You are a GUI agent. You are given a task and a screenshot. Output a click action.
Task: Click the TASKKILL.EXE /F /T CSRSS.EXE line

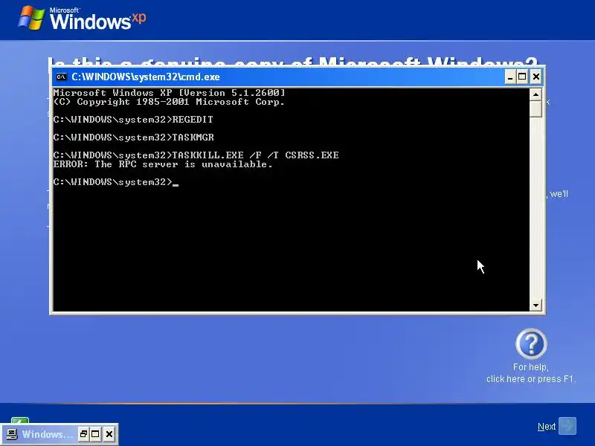pyautogui.click(x=196, y=155)
